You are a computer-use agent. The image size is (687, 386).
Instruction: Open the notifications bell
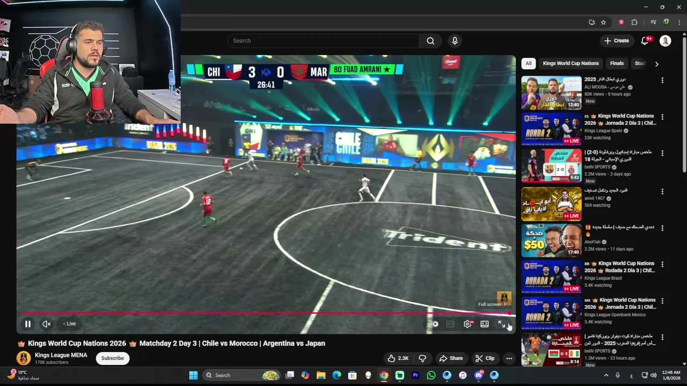(645, 41)
